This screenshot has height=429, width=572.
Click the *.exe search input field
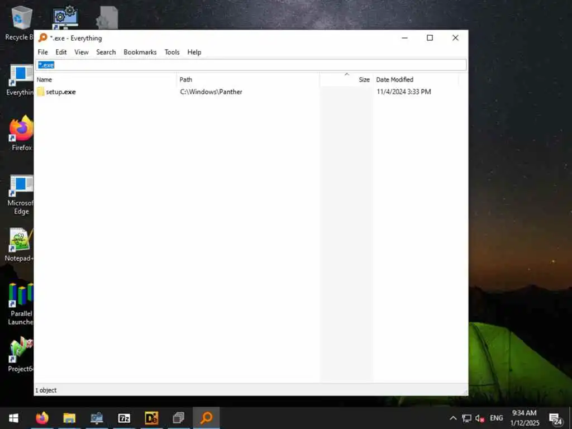tap(251, 65)
